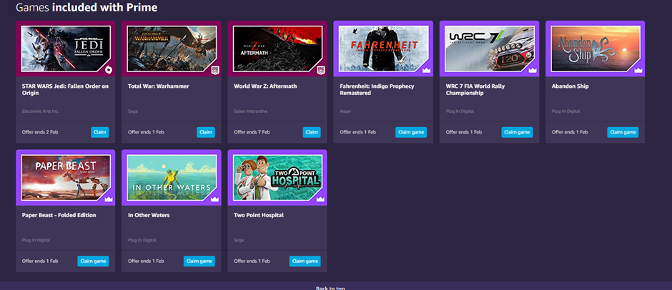The image size is (672, 290).
Task: Claim game WRC 7 FIA World Rally Championship
Action: tap(517, 132)
